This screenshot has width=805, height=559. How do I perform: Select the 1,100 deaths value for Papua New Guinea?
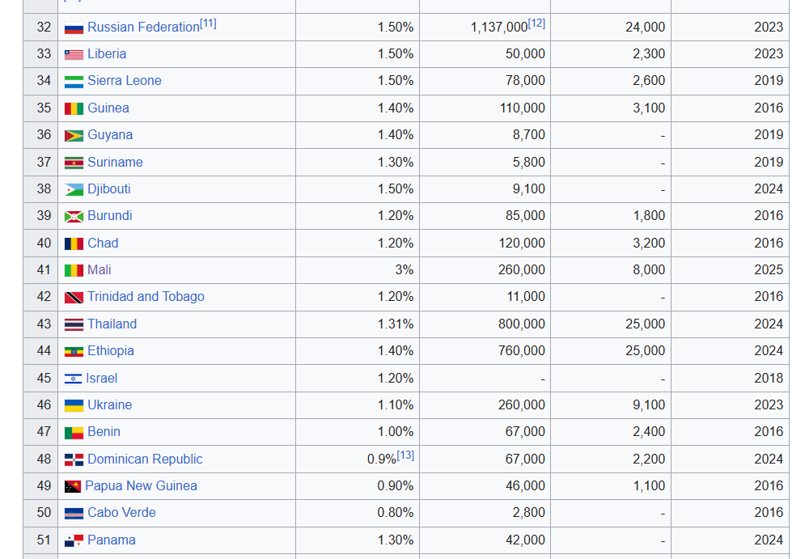(x=649, y=486)
